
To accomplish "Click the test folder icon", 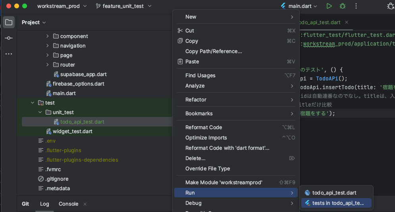I will pyautogui.click(x=41, y=103).
